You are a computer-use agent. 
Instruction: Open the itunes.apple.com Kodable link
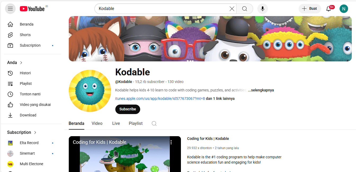[160, 99]
